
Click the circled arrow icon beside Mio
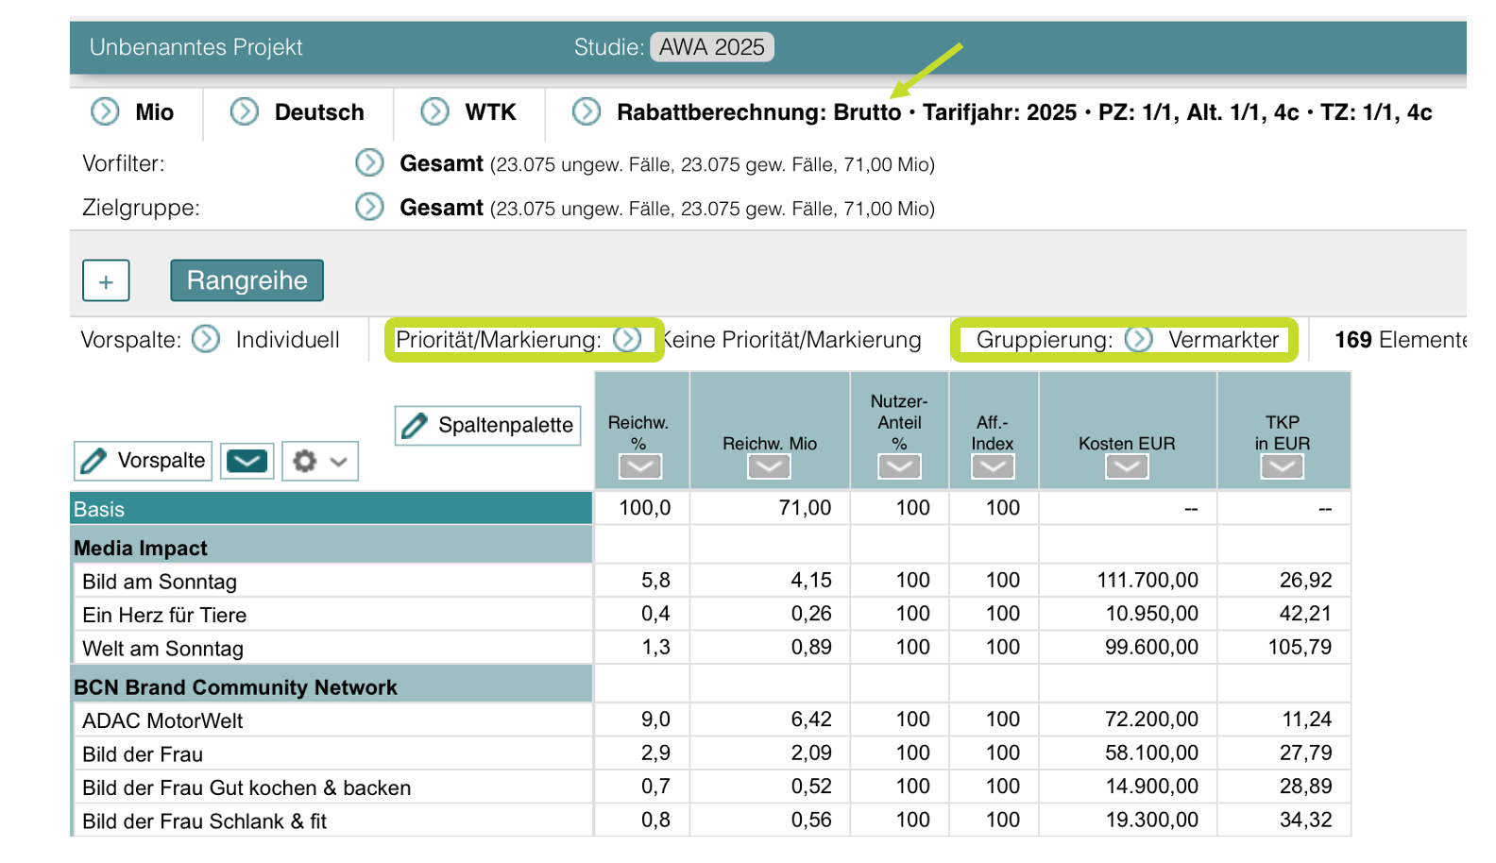[105, 112]
